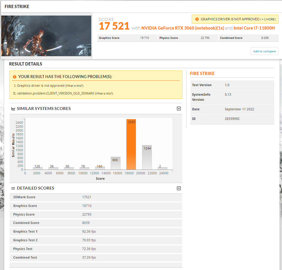Image resolution: width=282 pixels, height=270 pixels.
Task: Click the Test Version value 1.0
Action: tap(227, 85)
